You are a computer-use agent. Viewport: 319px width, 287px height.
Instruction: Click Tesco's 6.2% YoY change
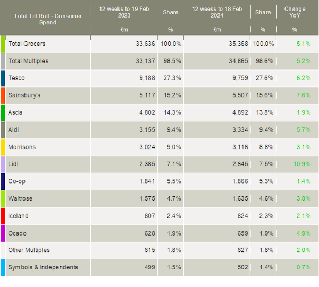[304, 78]
